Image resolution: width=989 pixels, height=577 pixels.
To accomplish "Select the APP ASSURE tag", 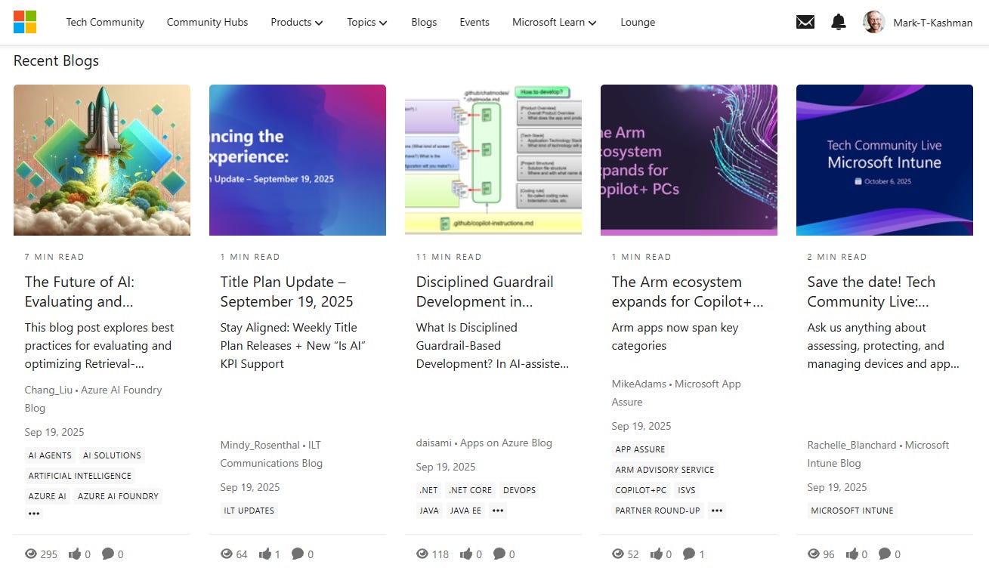I will tap(640, 449).
